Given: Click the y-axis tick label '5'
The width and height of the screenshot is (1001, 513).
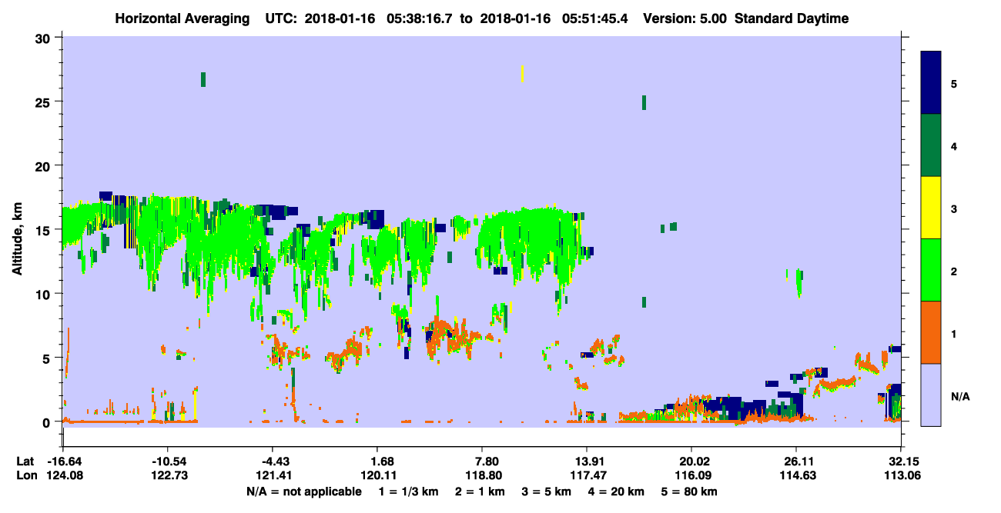Looking at the screenshot, I should [48, 358].
